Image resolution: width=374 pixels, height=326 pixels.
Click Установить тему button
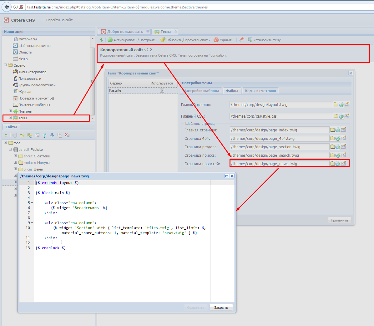(264, 40)
